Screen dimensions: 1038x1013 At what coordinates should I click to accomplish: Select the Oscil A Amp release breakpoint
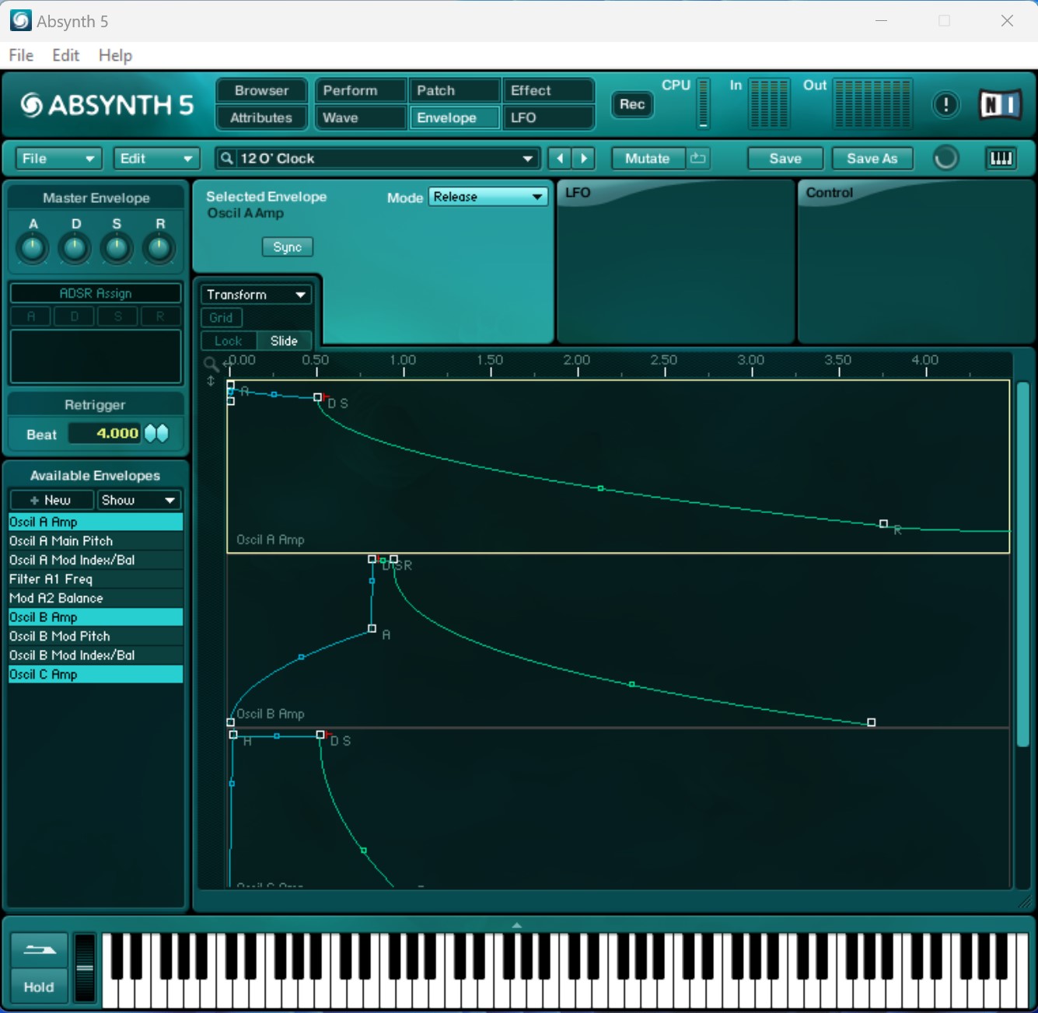coord(883,524)
